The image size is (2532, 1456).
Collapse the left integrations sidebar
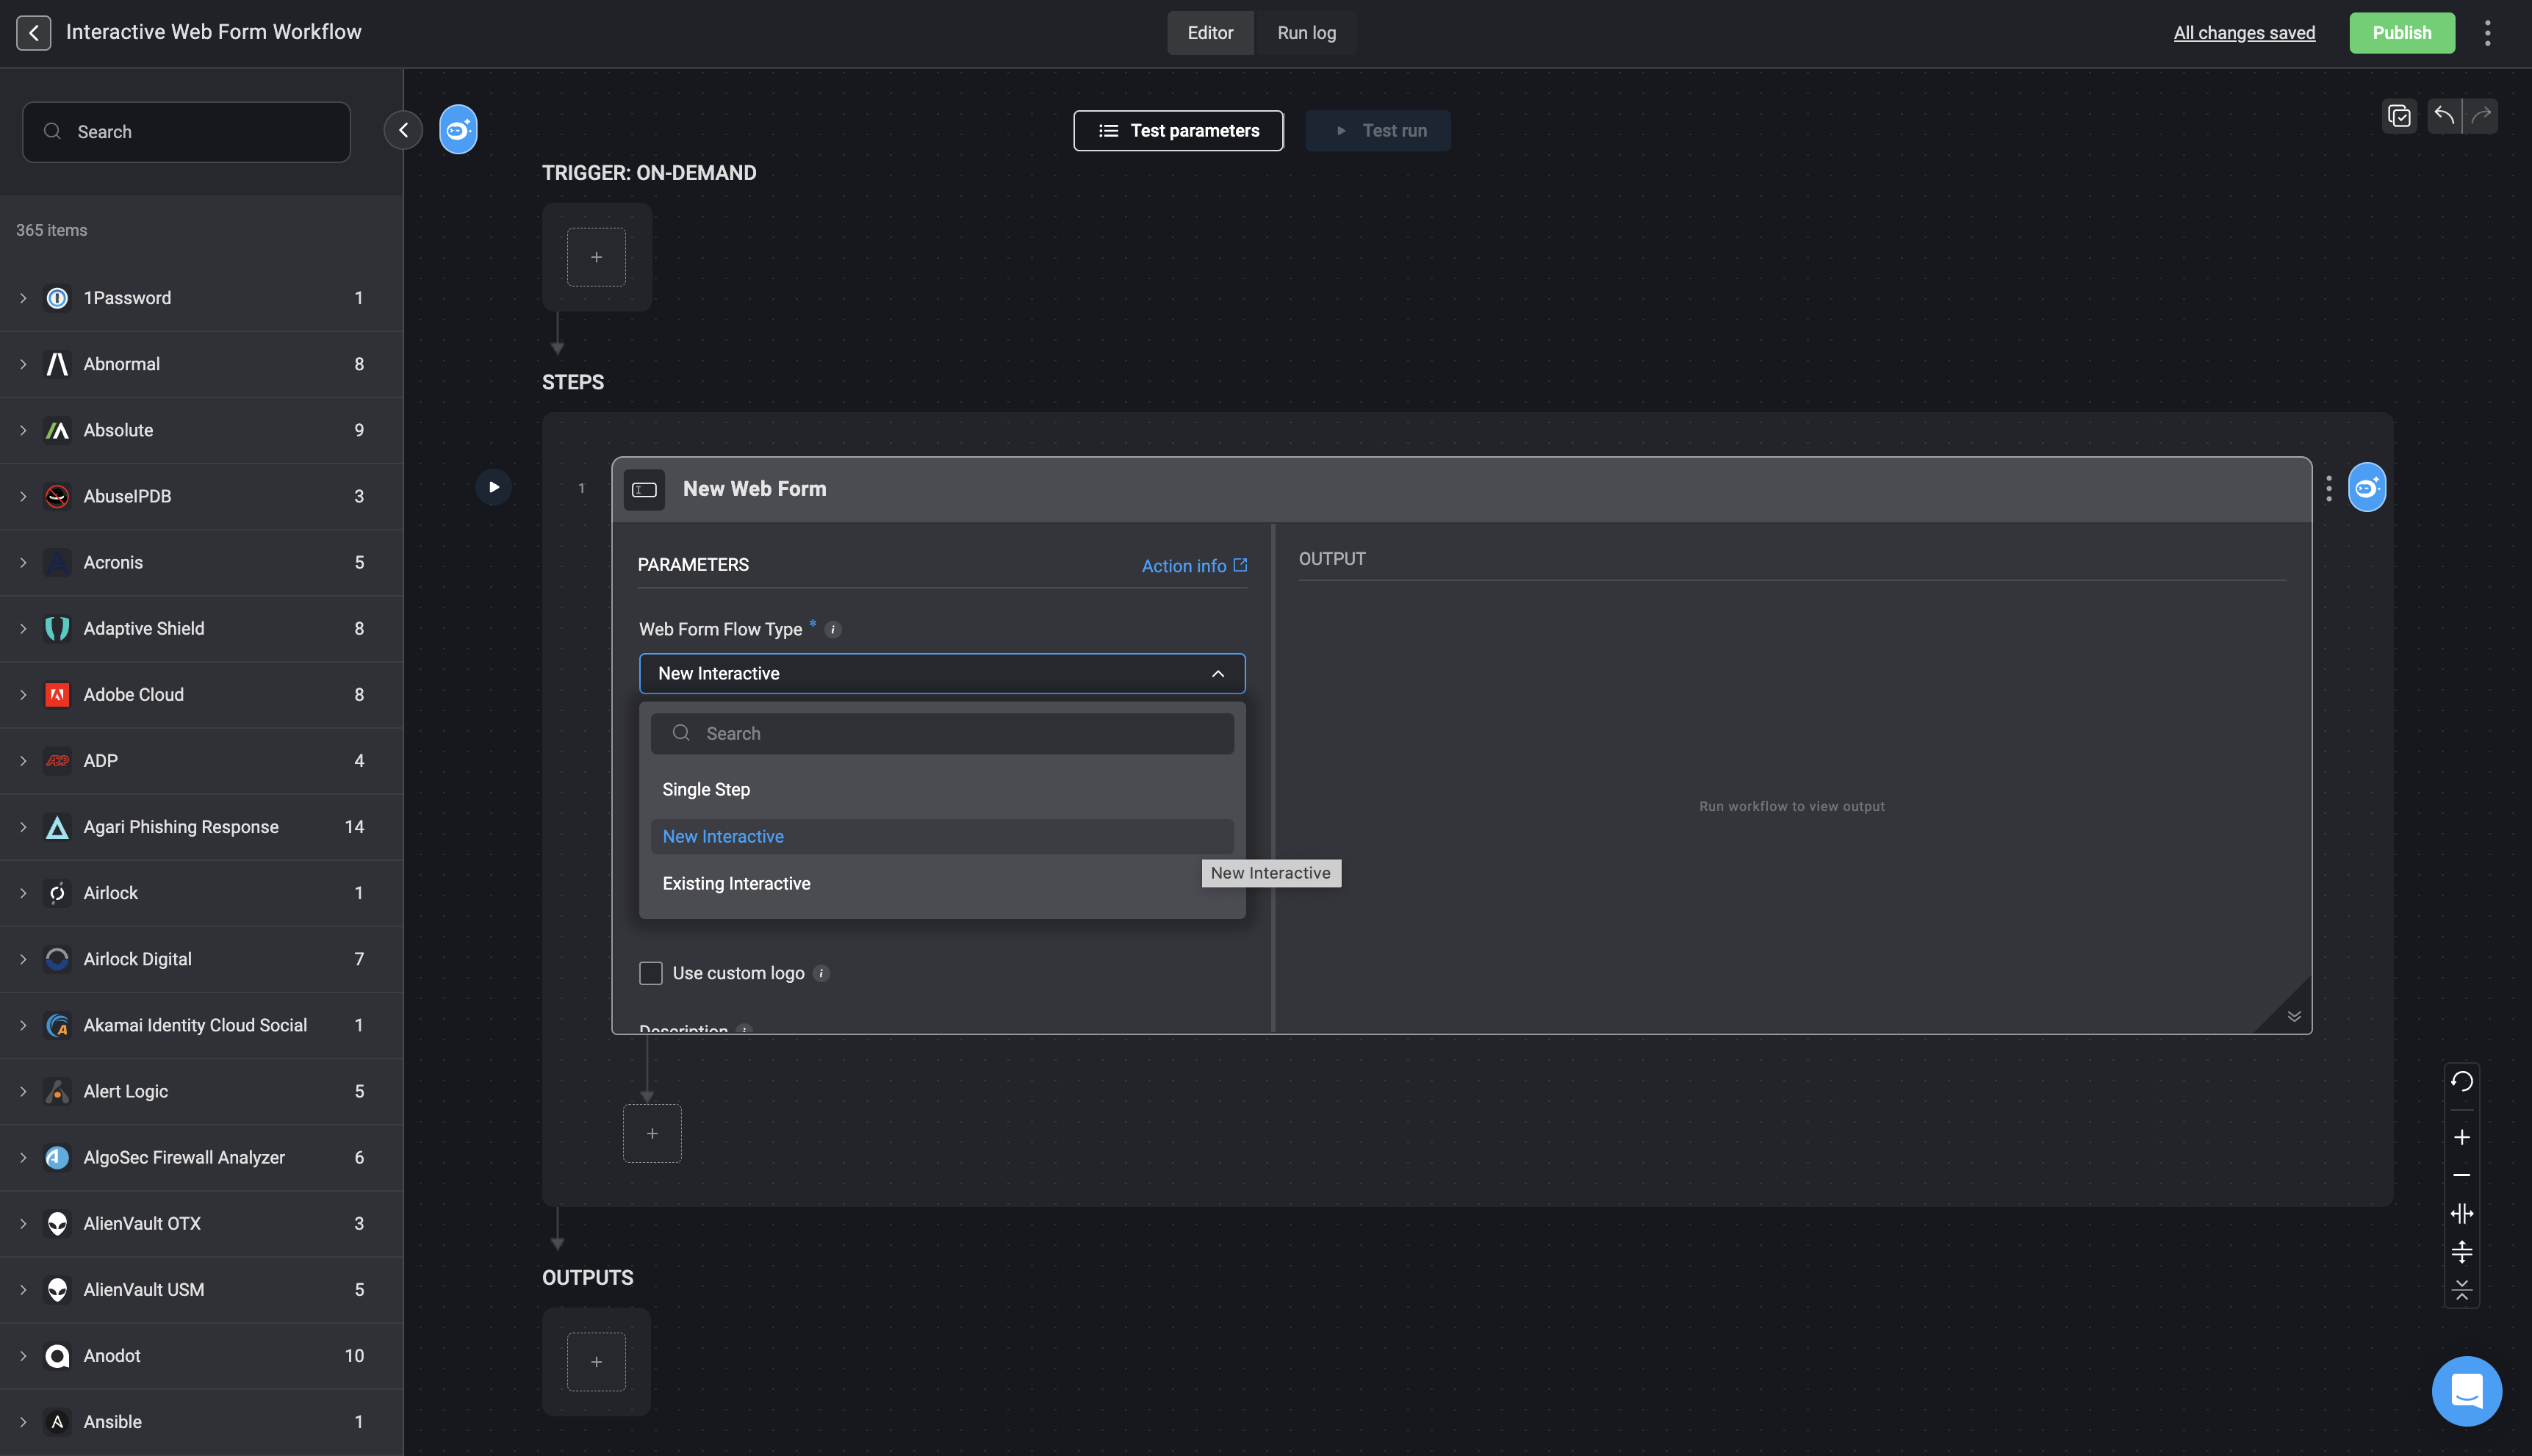(x=403, y=130)
